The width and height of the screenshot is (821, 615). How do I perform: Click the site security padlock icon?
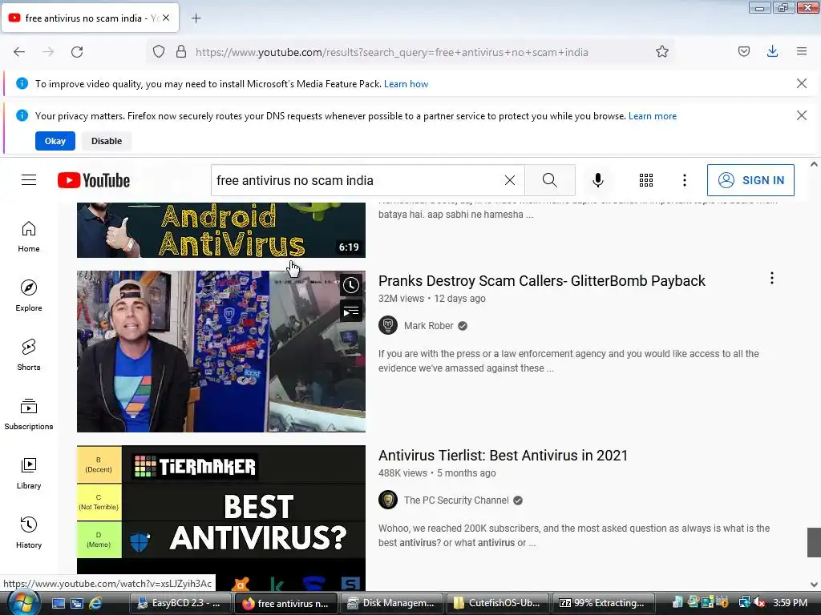point(181,52)
